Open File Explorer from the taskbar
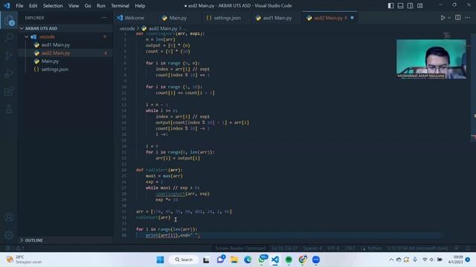Viewport: 476px width, 267px height. pos(234,260)
